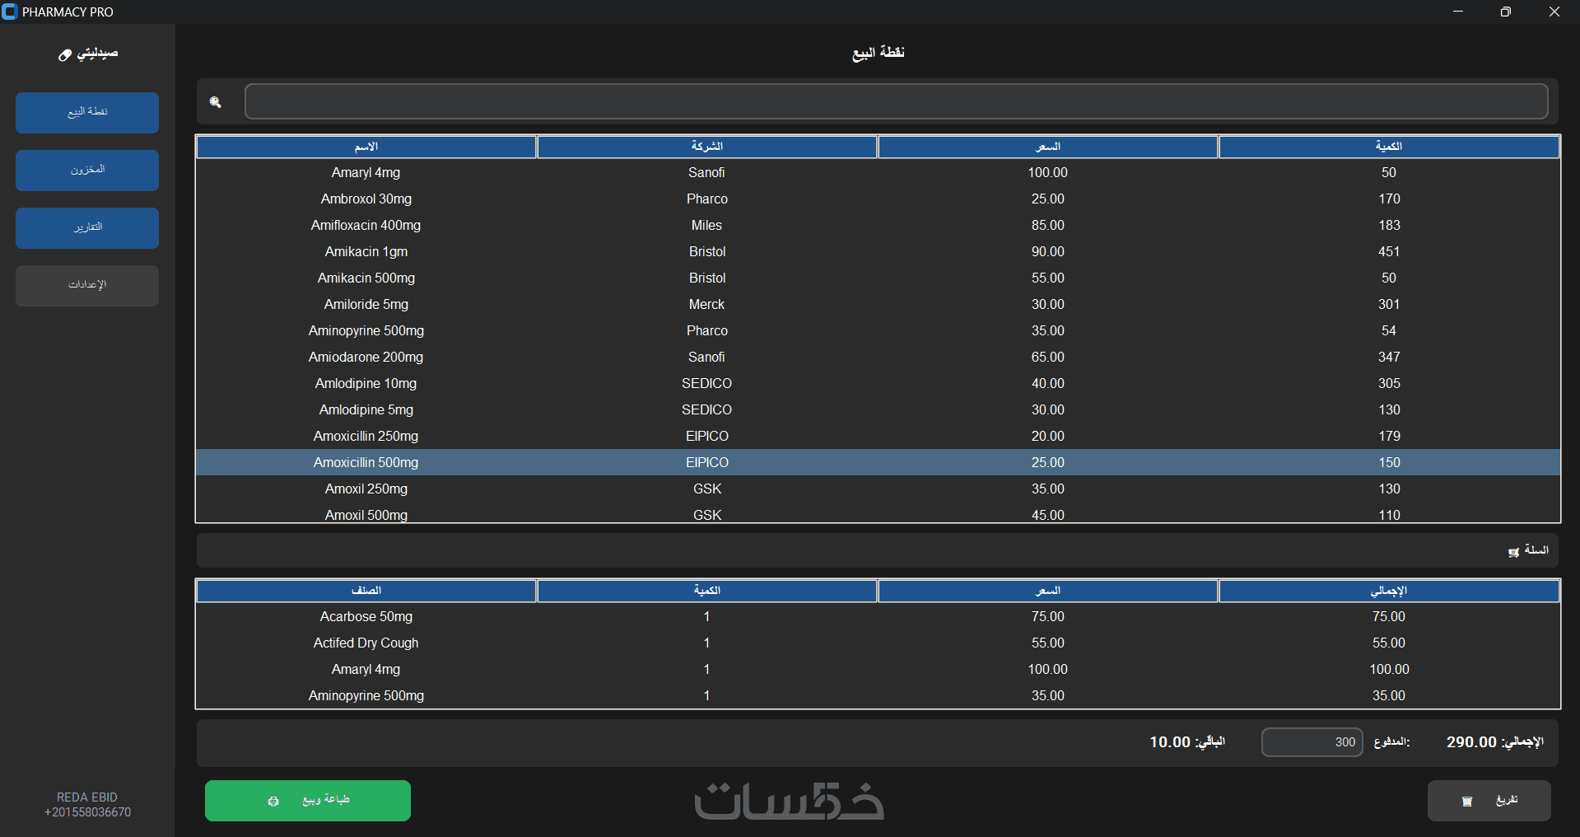
Task: Select the Amoxil 500mg product
Action: [878, 513]
